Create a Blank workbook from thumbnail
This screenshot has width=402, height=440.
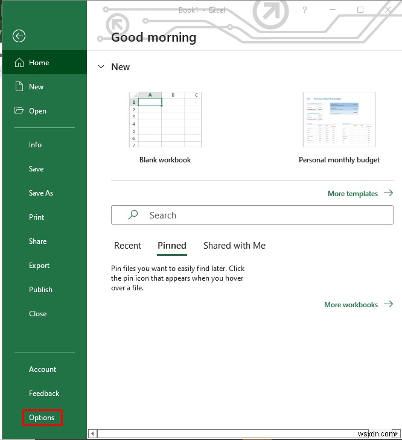165,120
